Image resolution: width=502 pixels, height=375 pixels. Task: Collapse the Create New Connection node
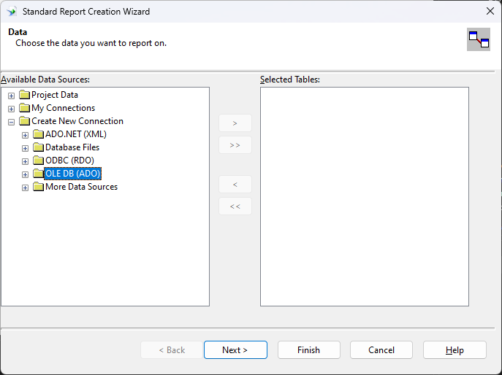(x=11, y=122)
